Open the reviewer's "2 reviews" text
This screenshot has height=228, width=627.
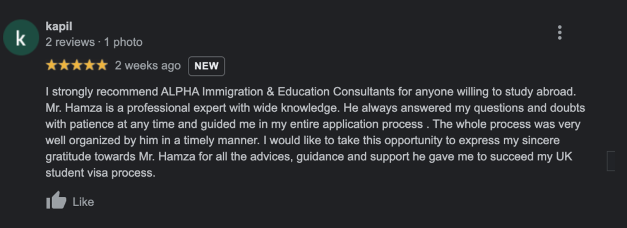click(x=70, y=42)
